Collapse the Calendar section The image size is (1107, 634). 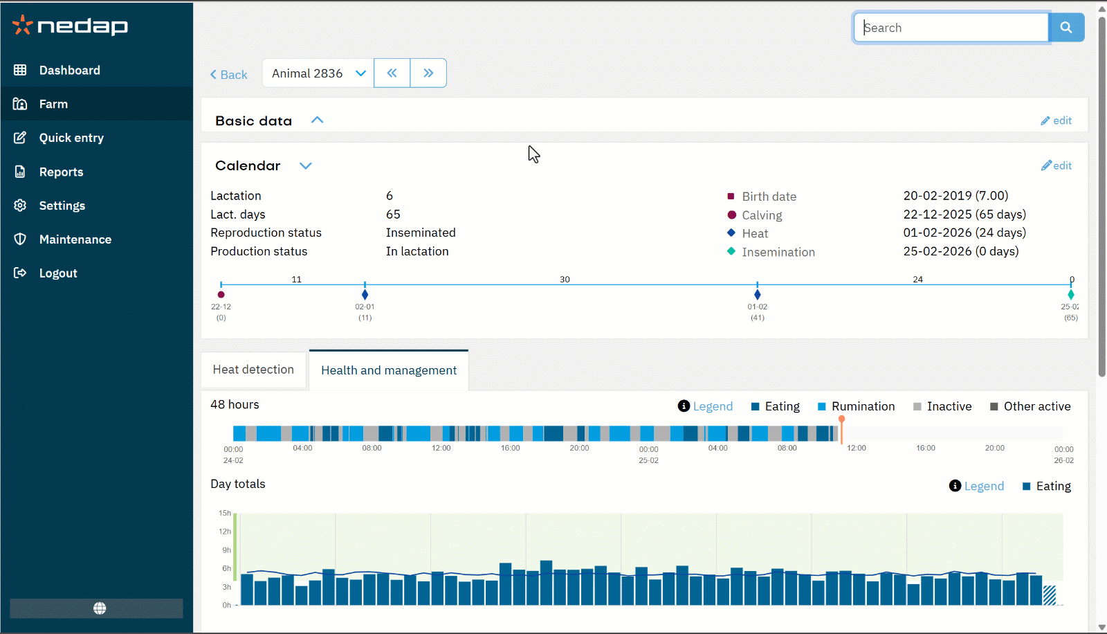click(305, 165)
